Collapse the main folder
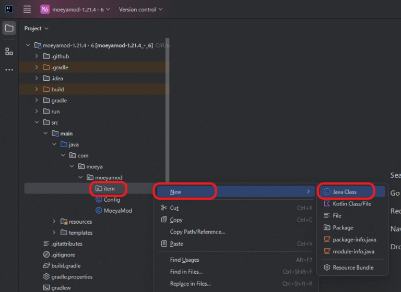The height and width of the screenshot is (292, 401). (x=45, y=133)
